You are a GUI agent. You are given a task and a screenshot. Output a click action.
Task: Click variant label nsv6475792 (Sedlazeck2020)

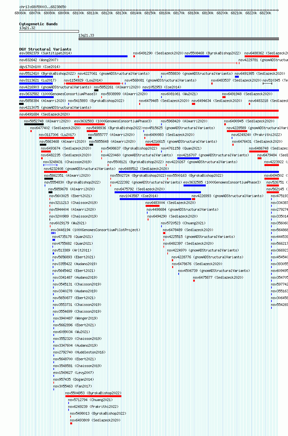coord(139,189)
